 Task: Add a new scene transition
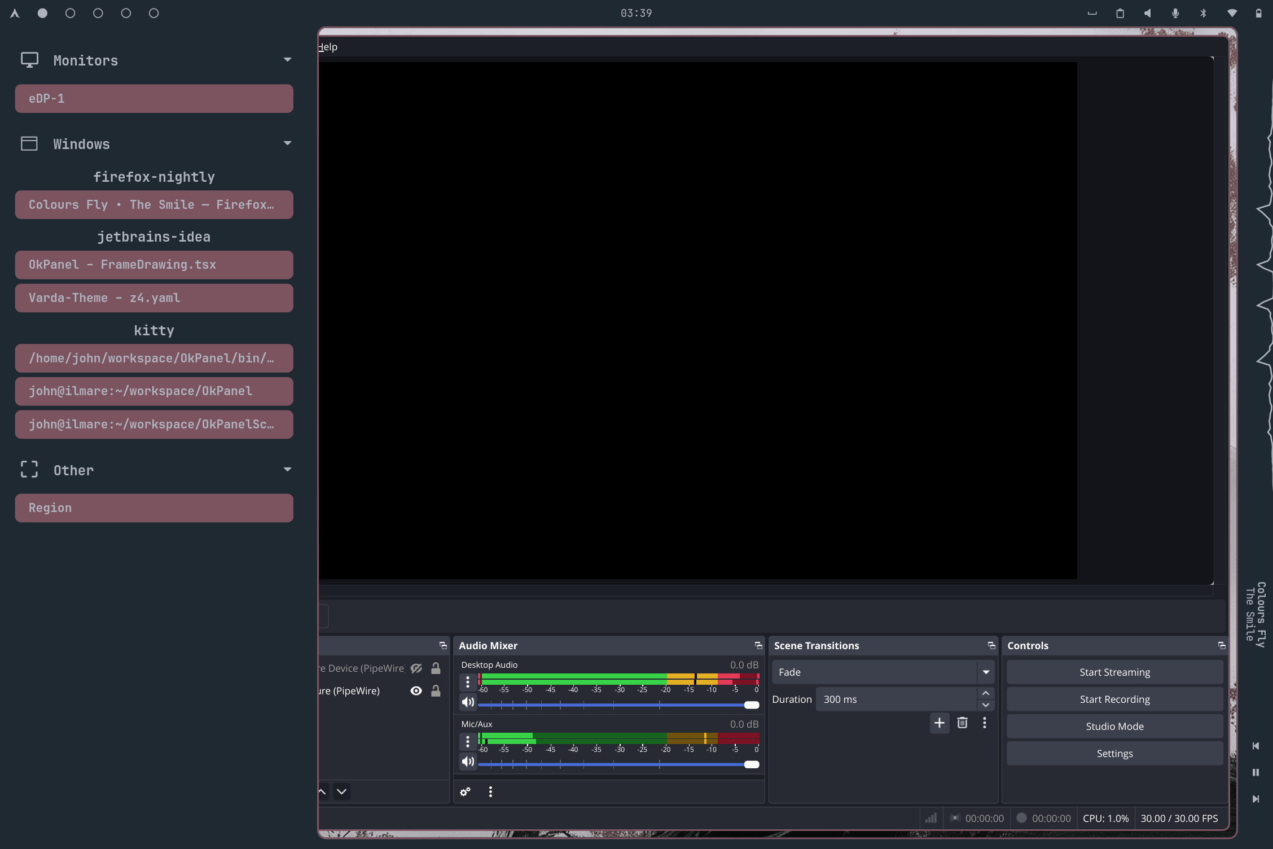[x=939, y=723]
